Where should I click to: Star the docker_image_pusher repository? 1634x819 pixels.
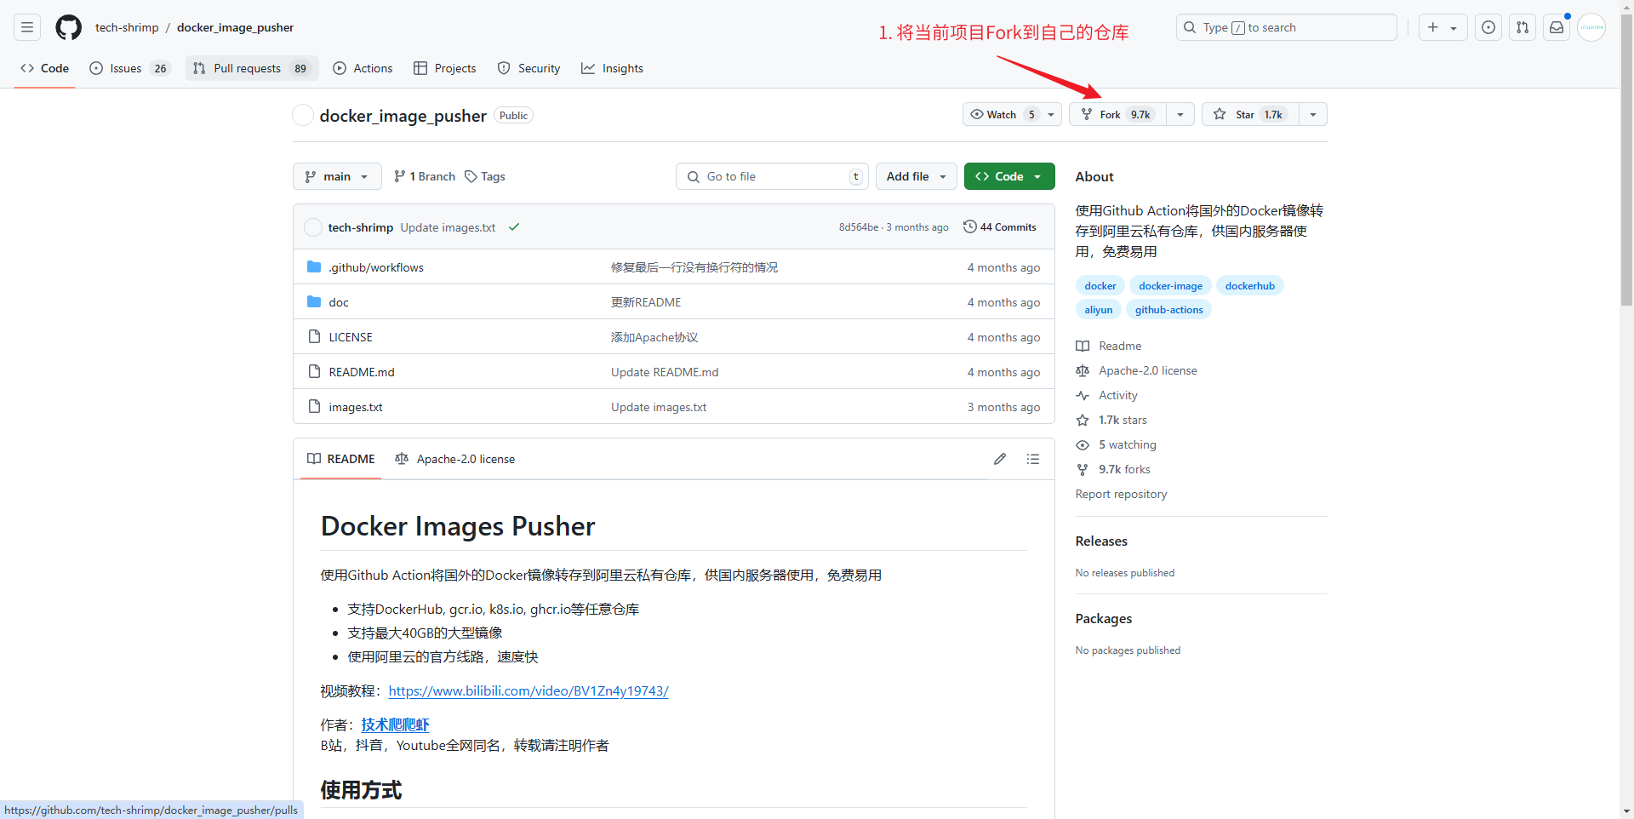(1250, 114)
